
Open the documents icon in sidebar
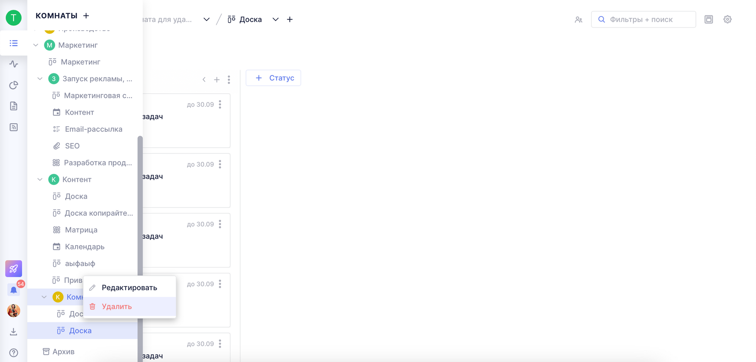pyautogui.click(x=14, y=106)
